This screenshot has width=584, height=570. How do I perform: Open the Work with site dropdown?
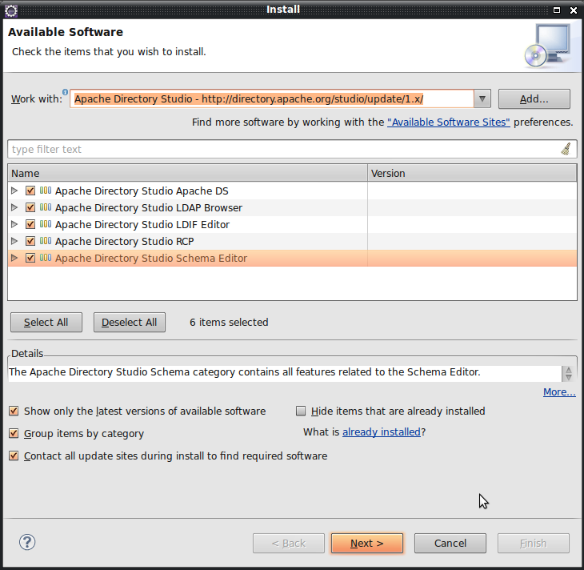tap(482, 99)
